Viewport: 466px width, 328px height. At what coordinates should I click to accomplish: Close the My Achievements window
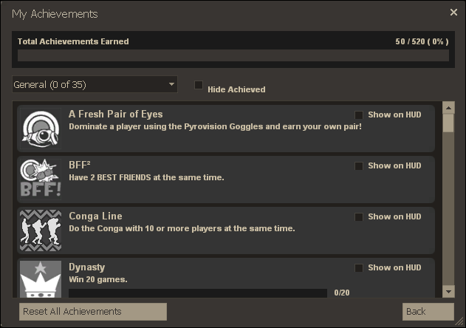(x=453, y=13)
